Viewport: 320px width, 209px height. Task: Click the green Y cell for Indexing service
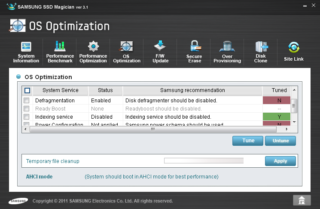pos(277,117)
